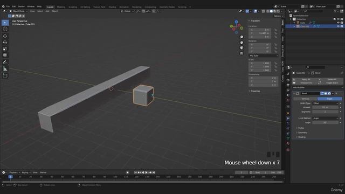Select the Rotate tool

(x=5, y=42)
